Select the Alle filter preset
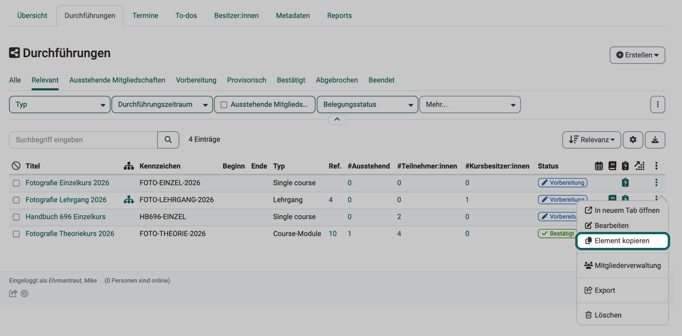The image size is (682, 336). pyautogui.click(x=15, y=80)
